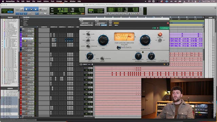
Task: Click the BASS GUITAR track name
Action: pos(27,34)
